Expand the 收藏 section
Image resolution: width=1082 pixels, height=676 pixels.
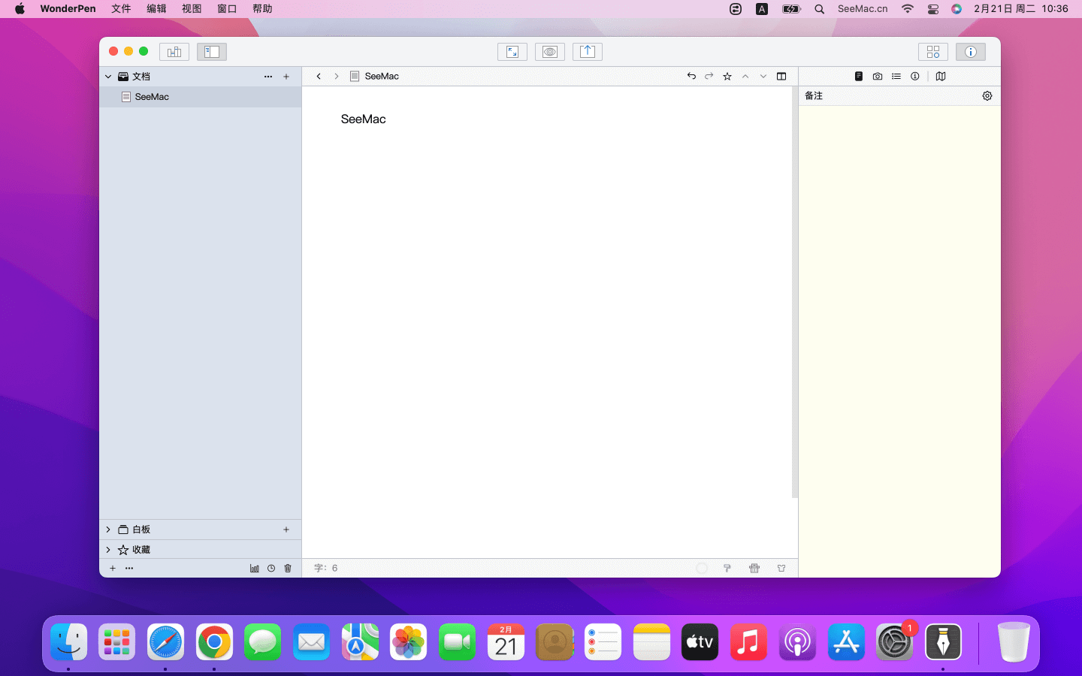coord(108,550)
